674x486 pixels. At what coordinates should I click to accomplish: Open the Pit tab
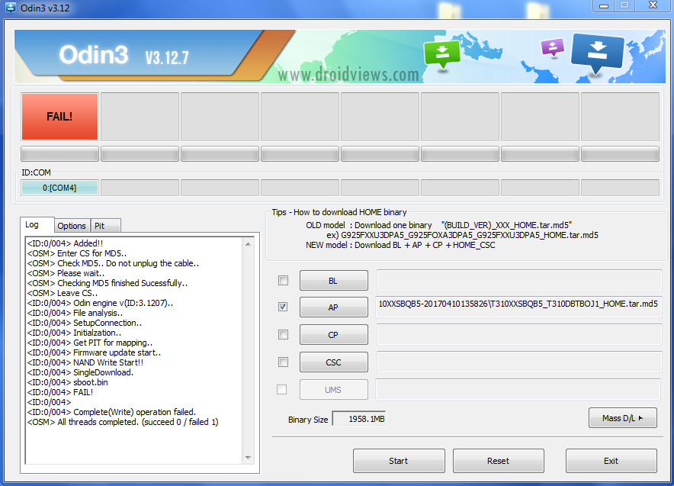[100, 226]
